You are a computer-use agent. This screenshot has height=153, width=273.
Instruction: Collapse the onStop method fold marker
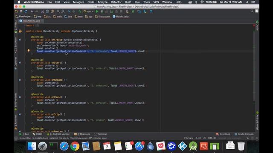25,114
